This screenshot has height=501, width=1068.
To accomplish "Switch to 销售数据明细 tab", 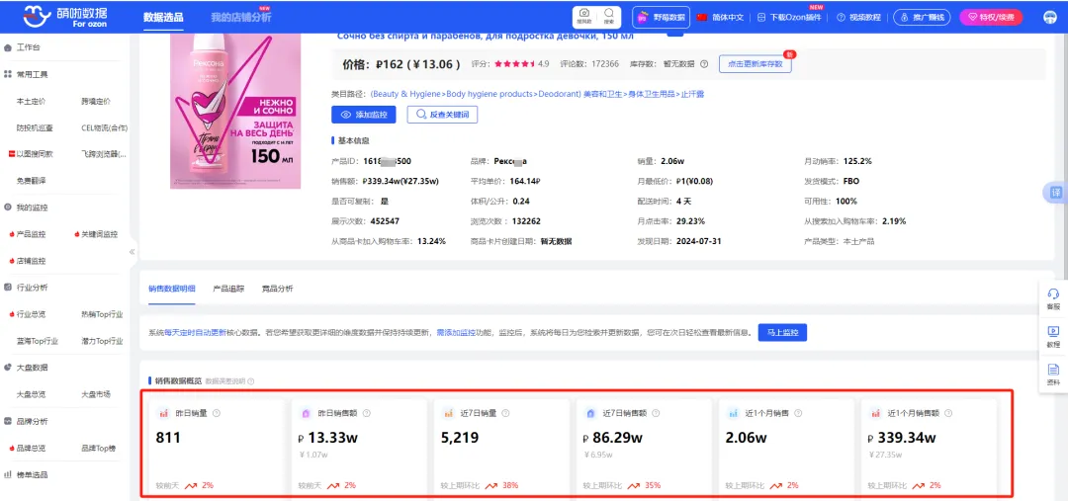I will pyautogui.click(x=172, y=289).
